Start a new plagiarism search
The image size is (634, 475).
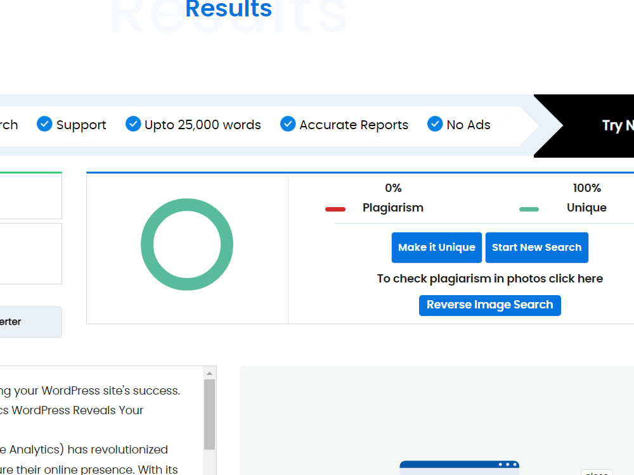pos(536,247)
